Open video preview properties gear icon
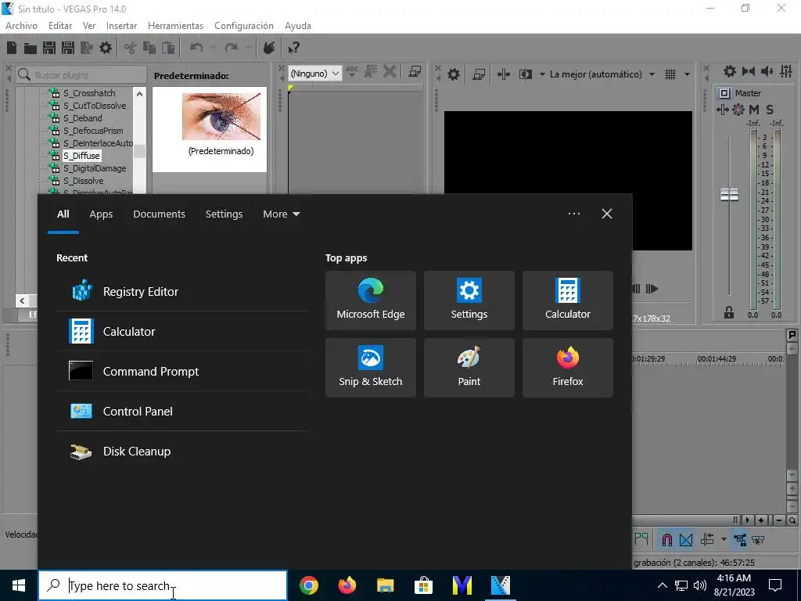Screen dimensions: 801x601 (454, 74)
